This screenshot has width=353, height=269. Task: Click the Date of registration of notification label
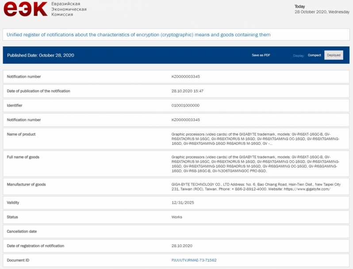coord(35,246)
